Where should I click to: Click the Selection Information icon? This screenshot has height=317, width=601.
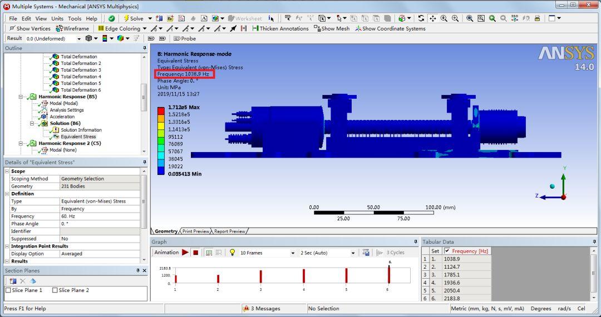click(x=272, y=18)
